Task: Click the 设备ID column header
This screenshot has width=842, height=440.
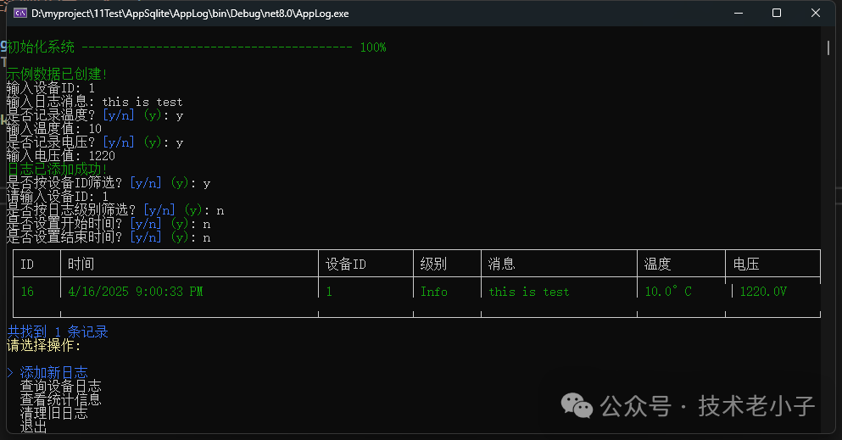Action: (346, 265)
